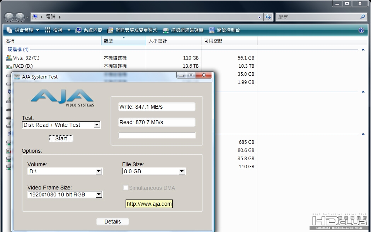Close the AJA System Test window
The width and height of the screenshot is (371, 232).
(204, 75)
